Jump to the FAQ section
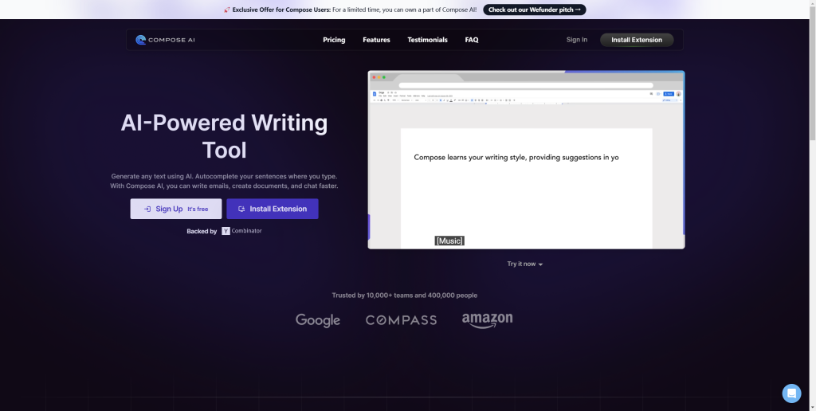This screenshot has width=816, height=411. (x=472, y=40)
